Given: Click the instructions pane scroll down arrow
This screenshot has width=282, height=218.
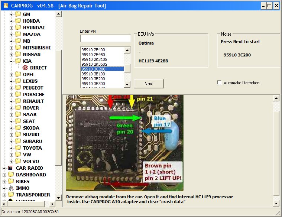Looking at the screenshot, I should [x=276, y=203].
